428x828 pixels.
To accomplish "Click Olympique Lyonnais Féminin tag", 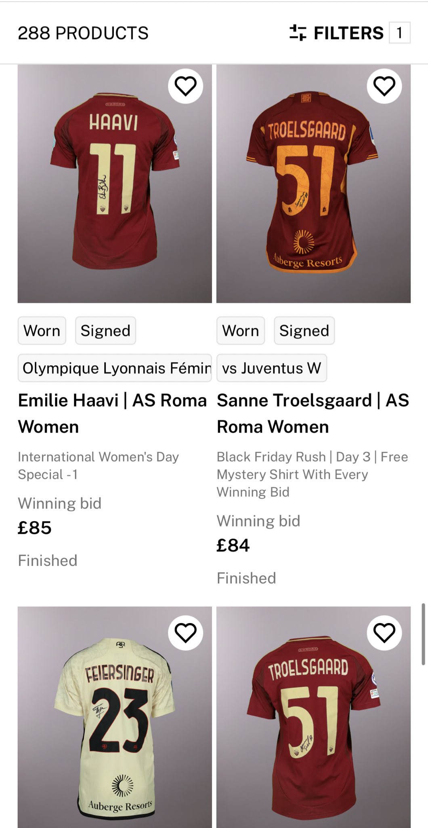I will (115, 368).
